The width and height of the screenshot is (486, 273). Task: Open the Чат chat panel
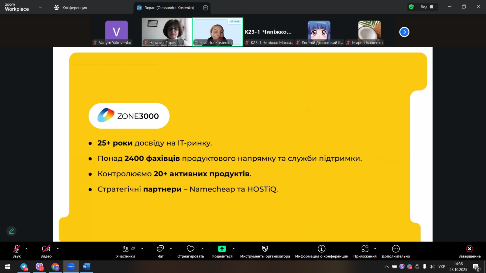pyautogui.click(x=160, y=249)
